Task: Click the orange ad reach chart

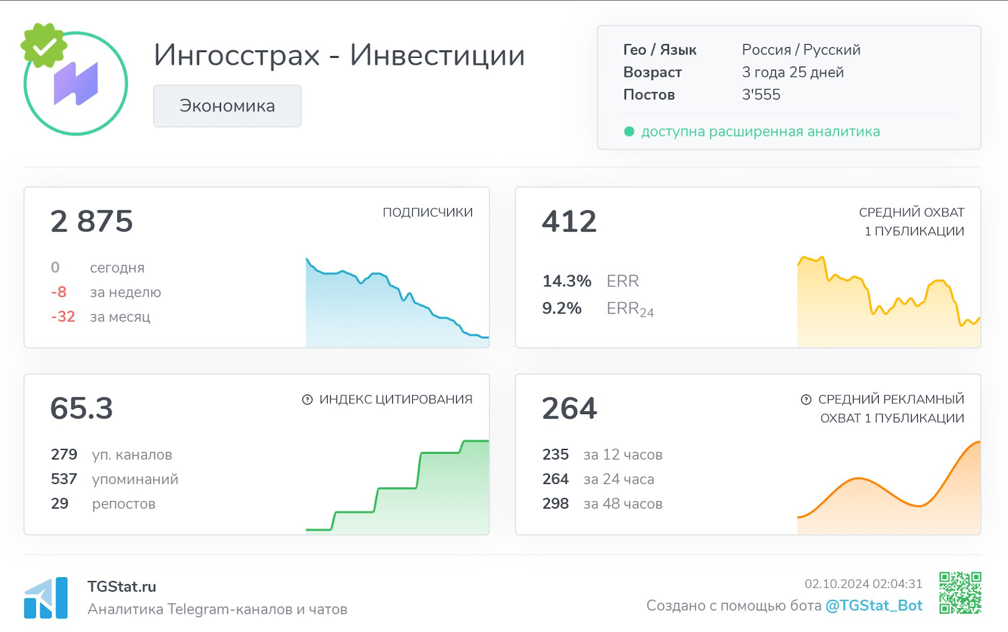Action: tap(889, 488)
